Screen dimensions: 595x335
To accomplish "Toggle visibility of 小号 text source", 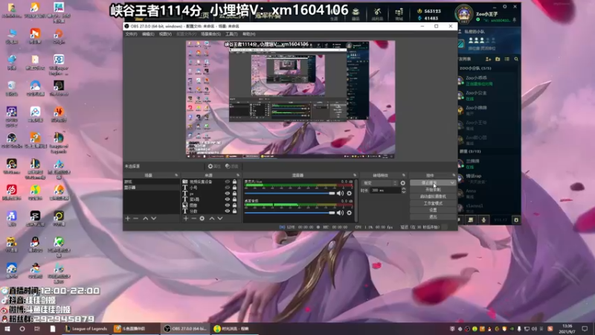I will (228, 188).
